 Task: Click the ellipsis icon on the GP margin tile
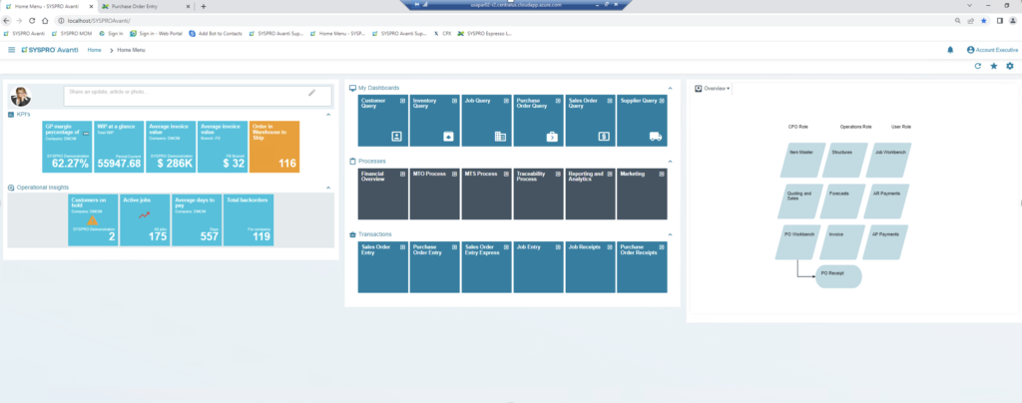coord(86,133)
